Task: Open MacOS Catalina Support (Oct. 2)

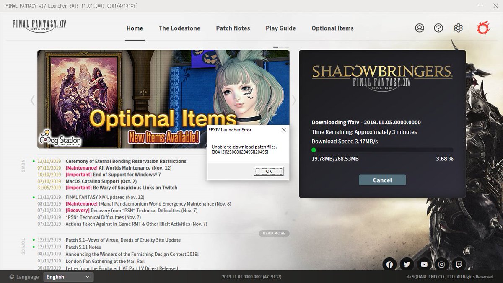Action: (x=101, y=181)
